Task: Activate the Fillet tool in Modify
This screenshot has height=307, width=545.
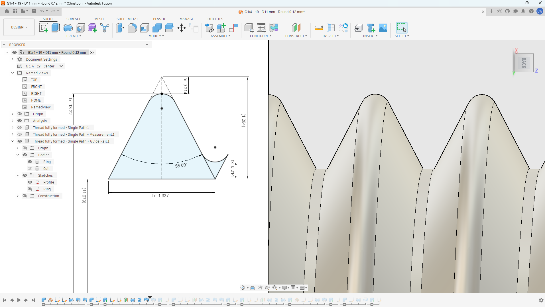Action: coord(132,28)
